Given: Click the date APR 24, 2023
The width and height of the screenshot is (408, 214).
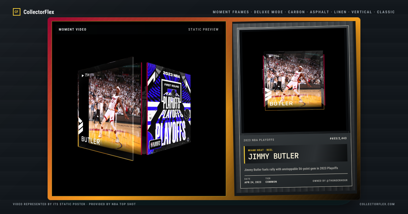Looking at the screenshot, I should click(252, 182).
